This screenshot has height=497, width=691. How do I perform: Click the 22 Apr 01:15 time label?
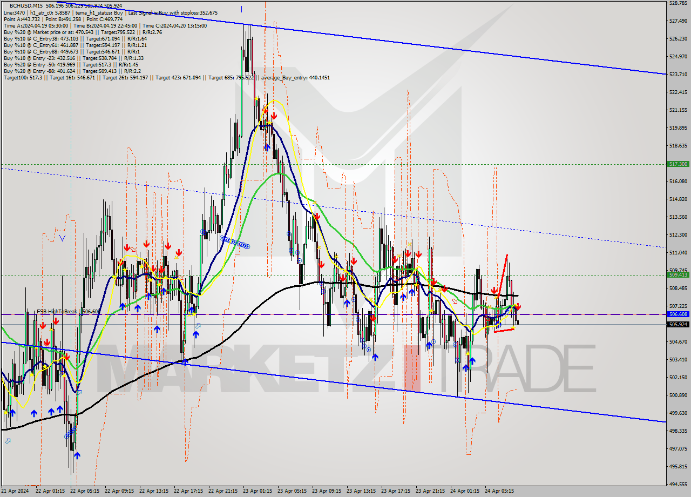50,491
